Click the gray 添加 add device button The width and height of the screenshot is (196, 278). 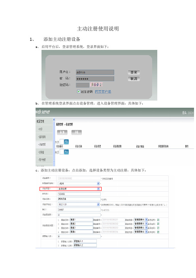point(62,132)
